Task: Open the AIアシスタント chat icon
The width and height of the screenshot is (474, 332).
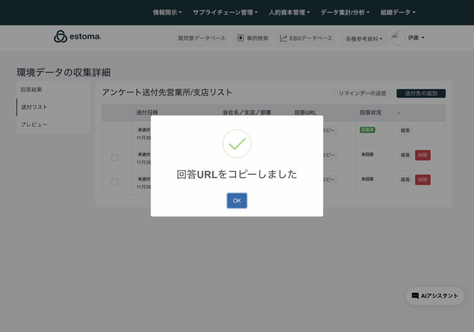Action: (415, 296)
